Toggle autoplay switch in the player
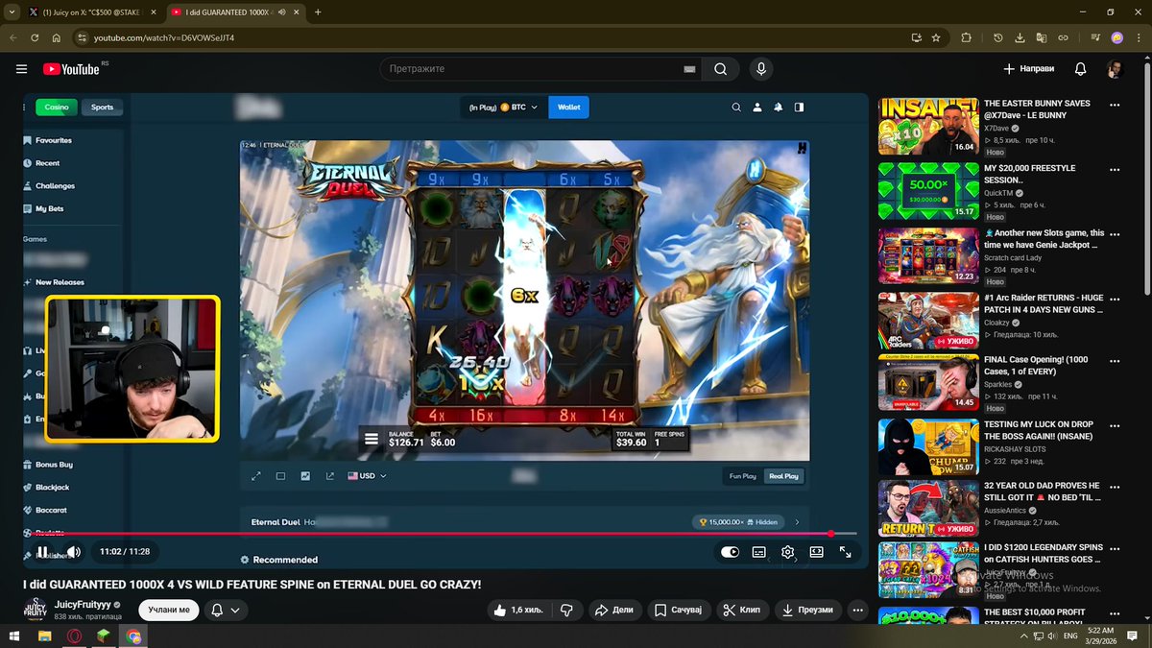Viewport: 1152px width, 648px height. 730,552
